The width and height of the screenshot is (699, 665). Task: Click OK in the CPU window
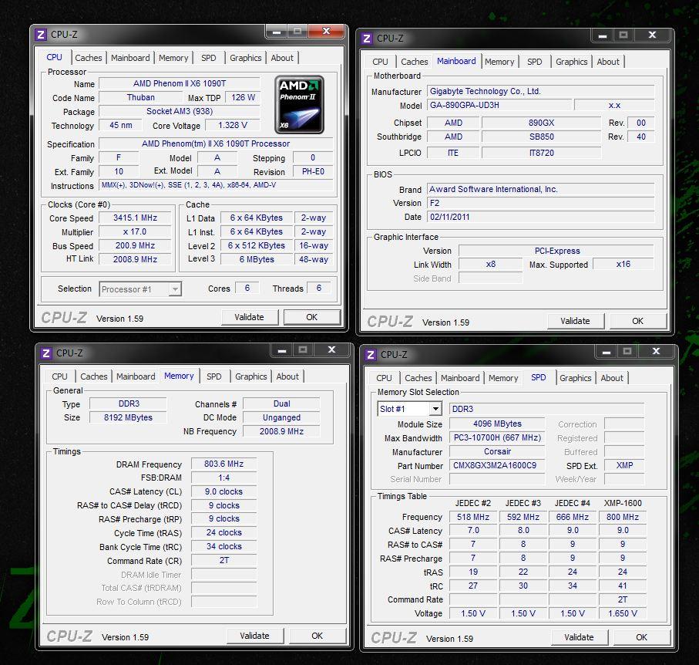click(x=311, y=317)
